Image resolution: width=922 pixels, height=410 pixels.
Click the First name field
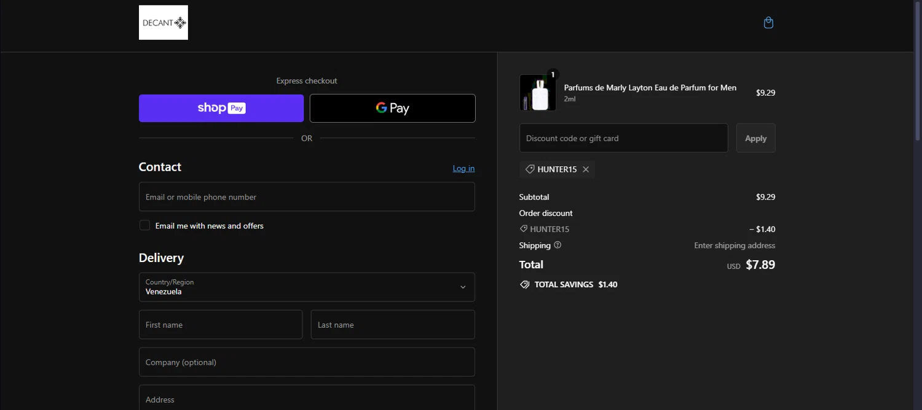coord(221,324)
